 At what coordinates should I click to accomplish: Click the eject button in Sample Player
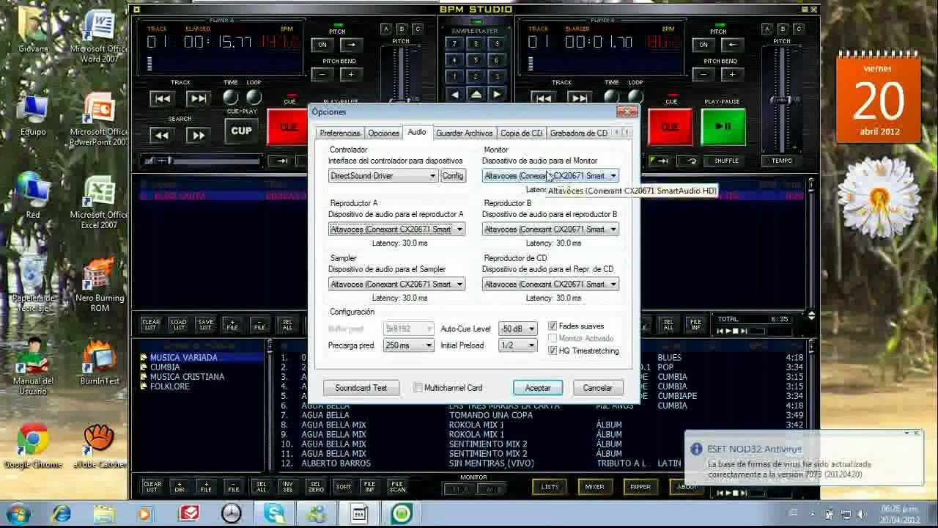476,95
